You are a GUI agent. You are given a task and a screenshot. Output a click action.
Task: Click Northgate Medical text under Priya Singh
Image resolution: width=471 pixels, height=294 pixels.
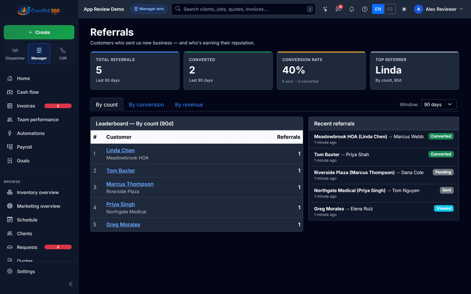[126, 212]
